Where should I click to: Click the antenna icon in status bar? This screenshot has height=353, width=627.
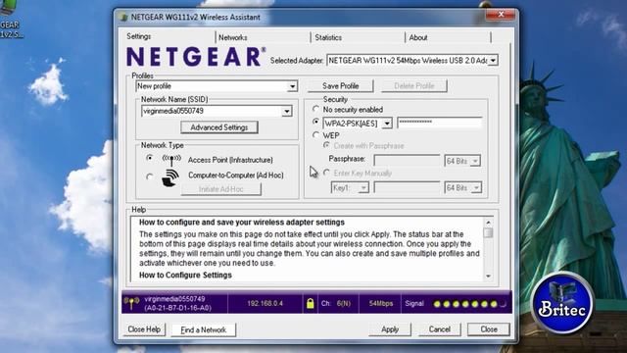coord(131,303)
